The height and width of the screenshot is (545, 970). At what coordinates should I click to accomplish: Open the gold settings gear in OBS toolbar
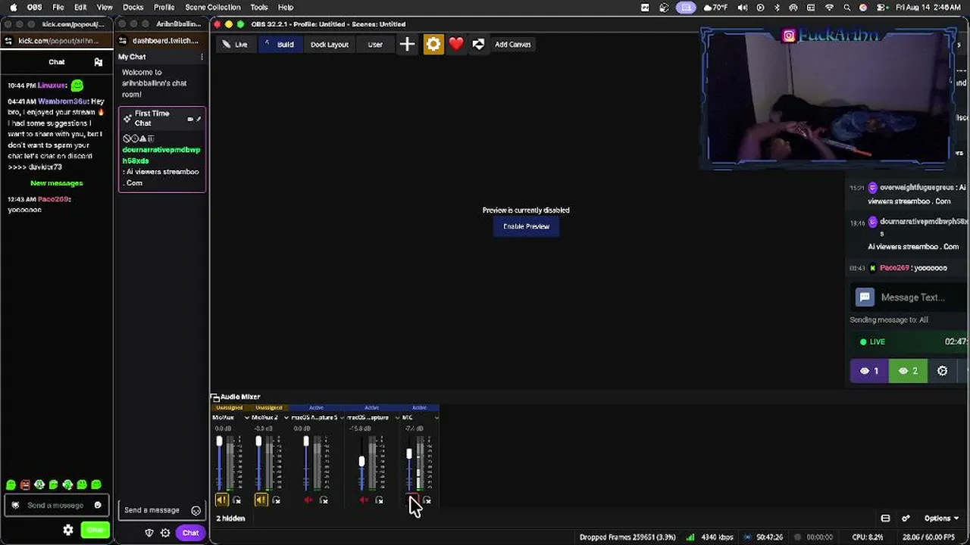(433, 45)
